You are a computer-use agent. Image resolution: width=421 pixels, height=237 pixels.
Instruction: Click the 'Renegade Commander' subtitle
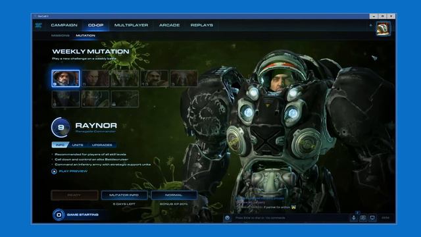point(95,132)
